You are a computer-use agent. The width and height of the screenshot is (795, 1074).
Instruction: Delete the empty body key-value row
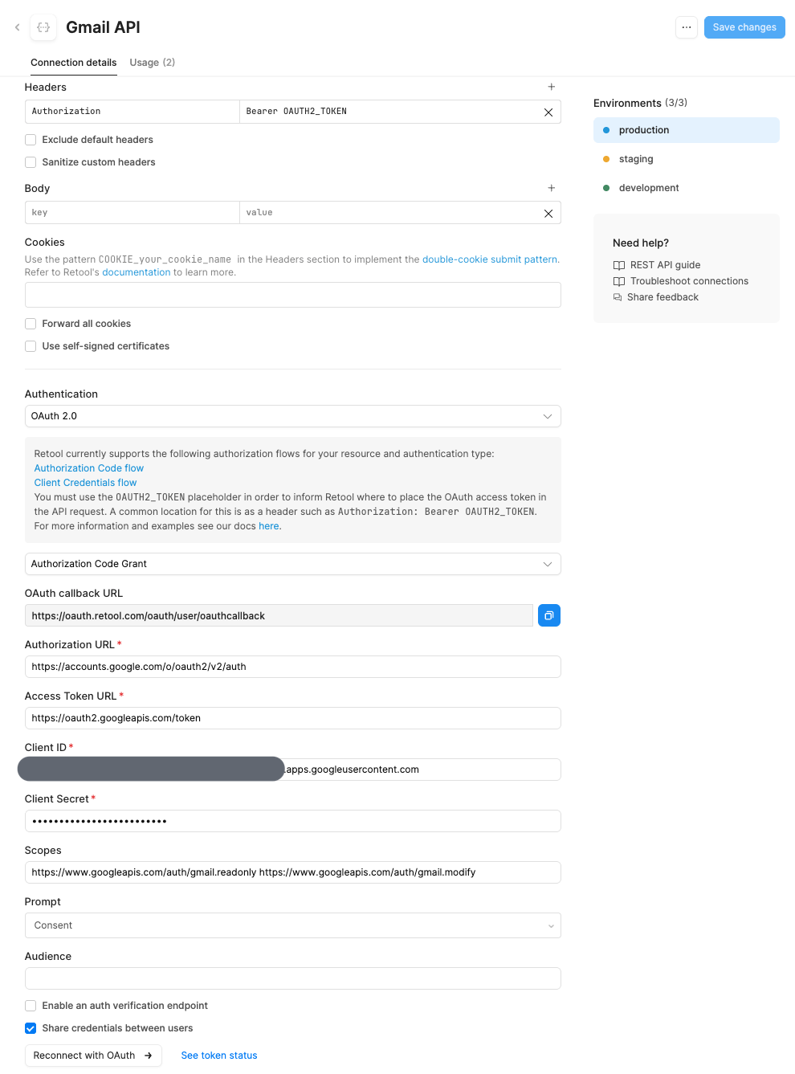(548, 214)
